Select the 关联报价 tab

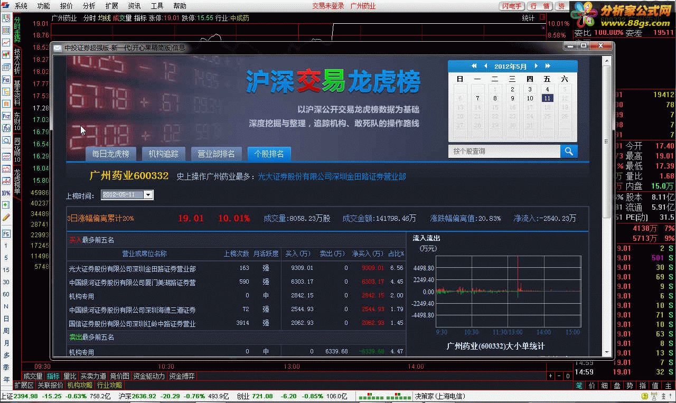pyautogui.click(x=50, y=385)
